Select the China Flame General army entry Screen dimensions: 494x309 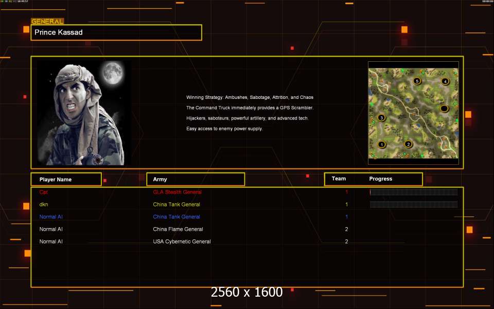[x=178, y=229]
